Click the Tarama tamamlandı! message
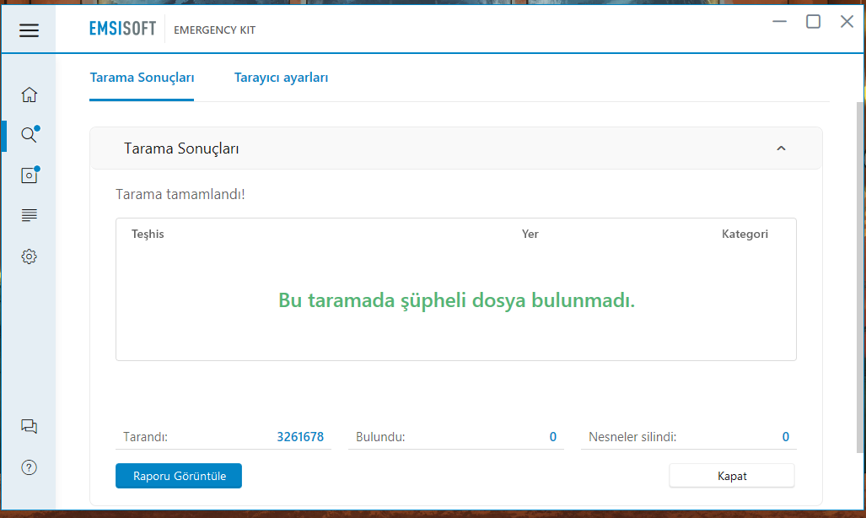Viewport: 866px width, 518px height. (x=180, y=195)
